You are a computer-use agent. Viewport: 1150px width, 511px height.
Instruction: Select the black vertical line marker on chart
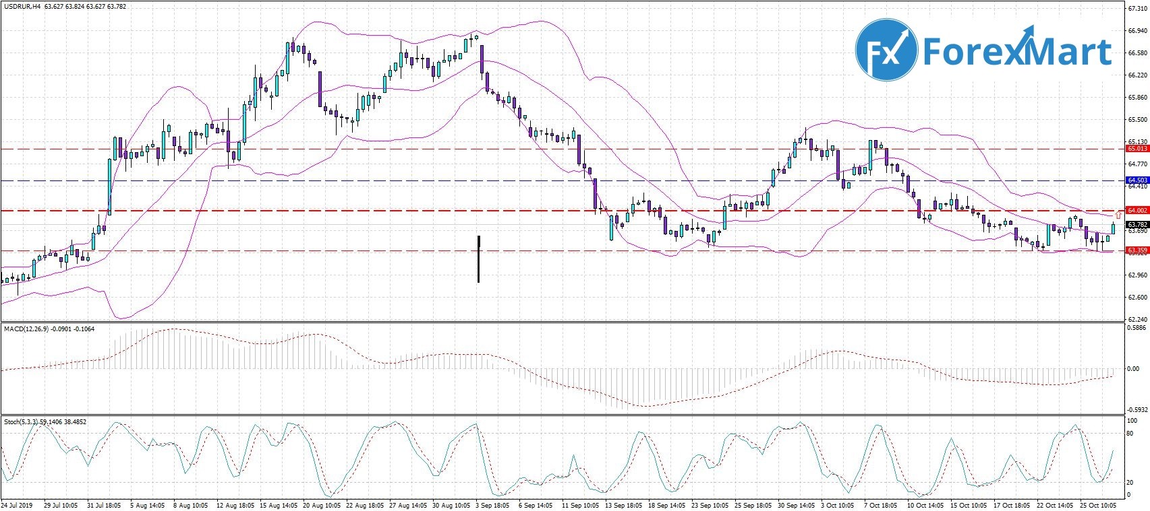(x=478, y=259)
